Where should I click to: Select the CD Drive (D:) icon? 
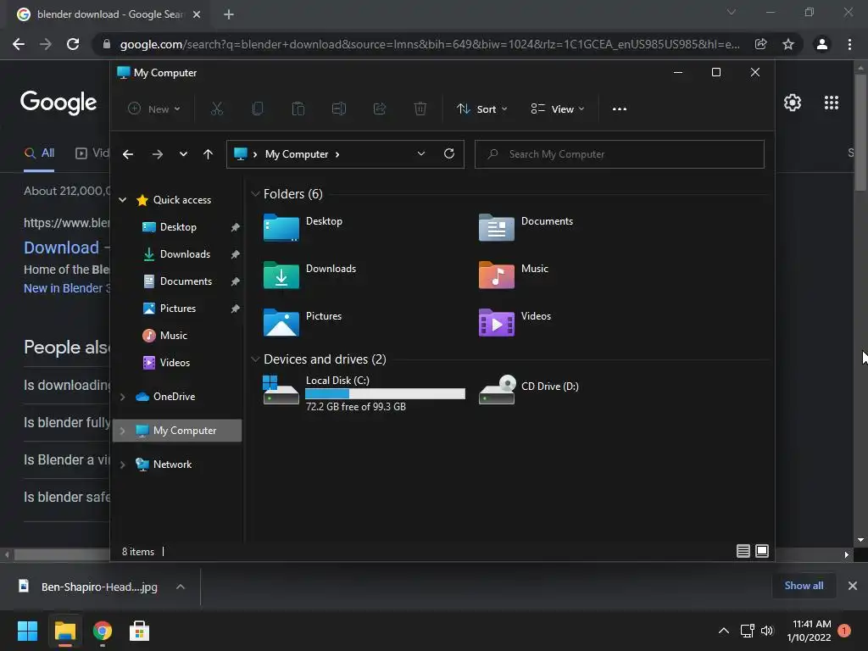point(497,390)
